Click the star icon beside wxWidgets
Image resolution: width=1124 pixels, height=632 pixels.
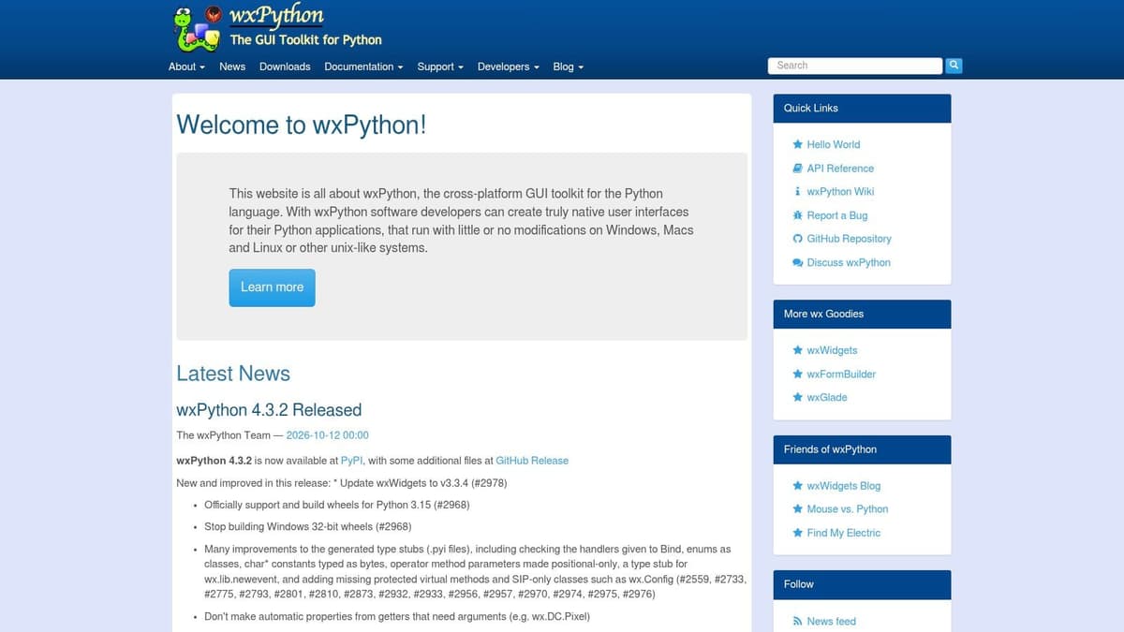[798, 350]
